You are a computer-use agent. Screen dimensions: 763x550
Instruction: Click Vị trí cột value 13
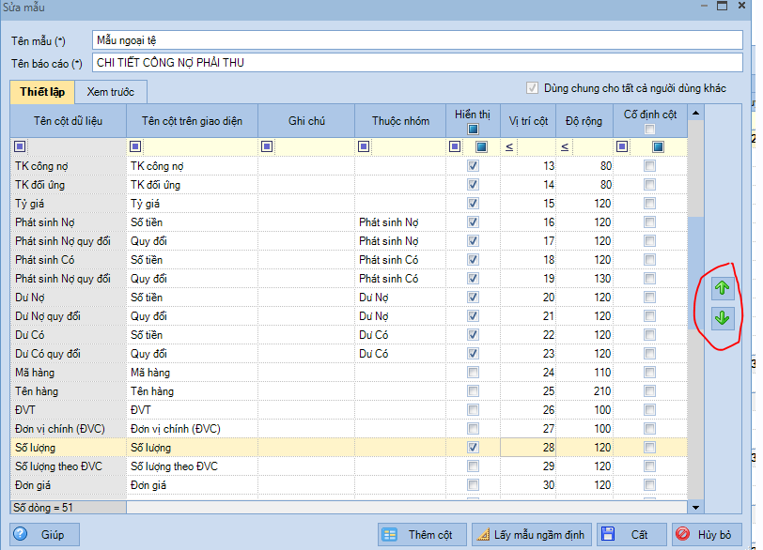(x=528, y=166)
